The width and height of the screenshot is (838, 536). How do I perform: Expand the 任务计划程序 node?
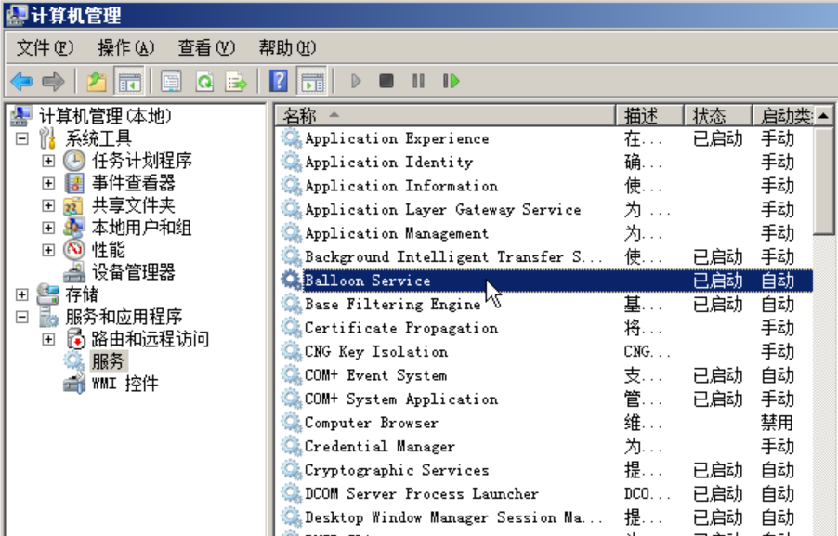point(48,161)
